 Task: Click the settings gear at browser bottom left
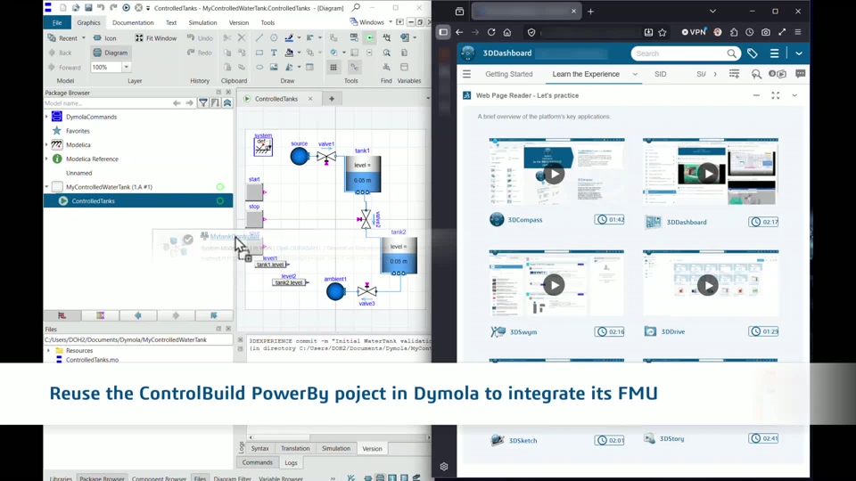click(x=444, y=466)
